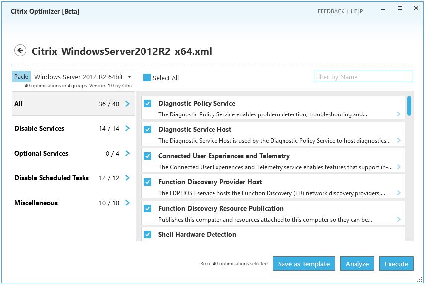Viewport: 426px width, 286px height.
Task: Open the Disable Scheduled Tasks group chevron
Action: coord(126,178)
